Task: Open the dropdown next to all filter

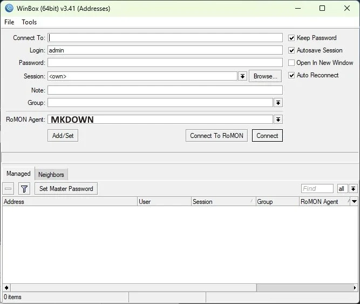Action: (x=353, y=189)
